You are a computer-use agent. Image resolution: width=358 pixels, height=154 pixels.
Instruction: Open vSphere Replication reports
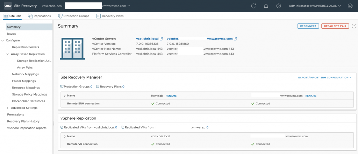coord(27,128)
